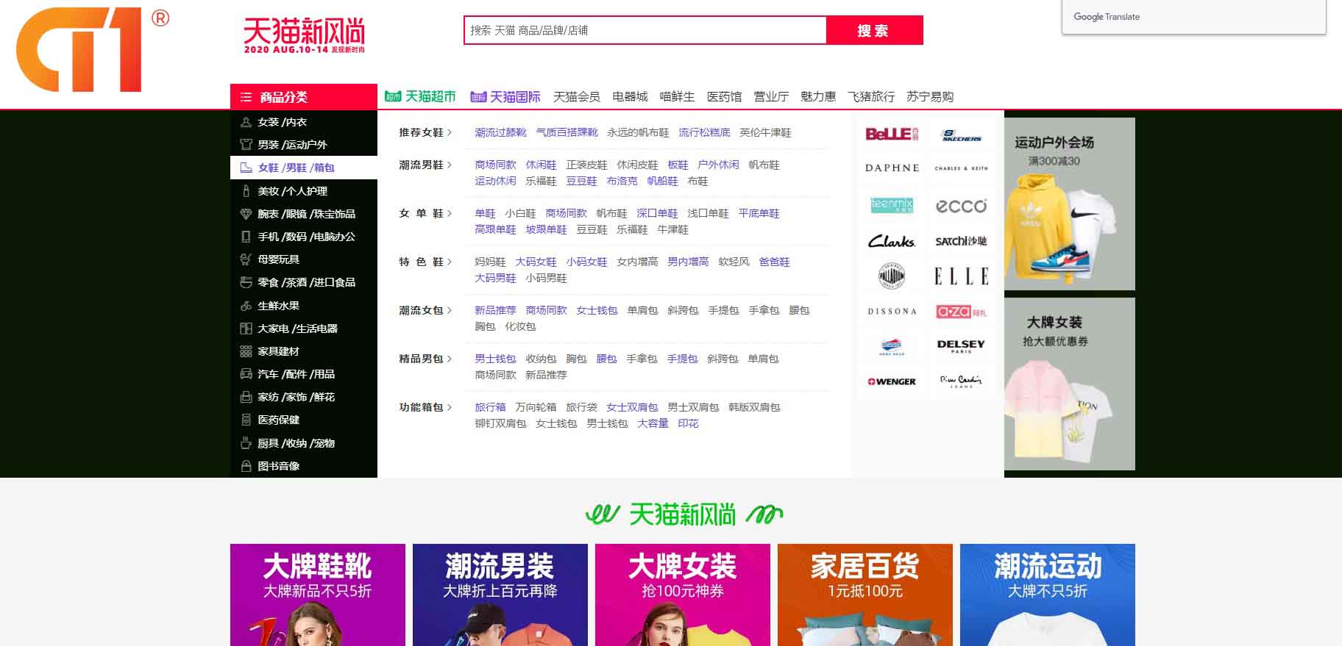Click the car icon for 汽车/配件/用品

246,374
